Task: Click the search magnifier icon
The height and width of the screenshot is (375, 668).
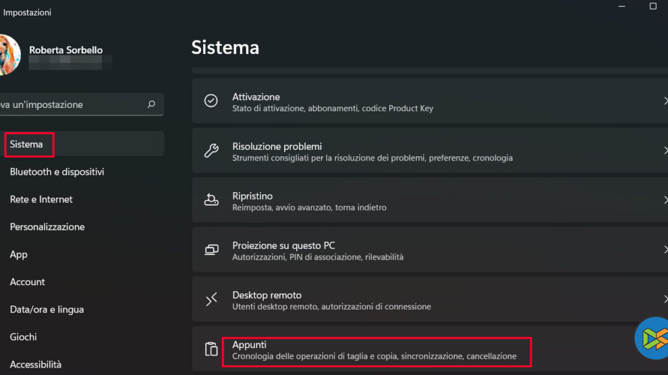Action: coord(151,105)
